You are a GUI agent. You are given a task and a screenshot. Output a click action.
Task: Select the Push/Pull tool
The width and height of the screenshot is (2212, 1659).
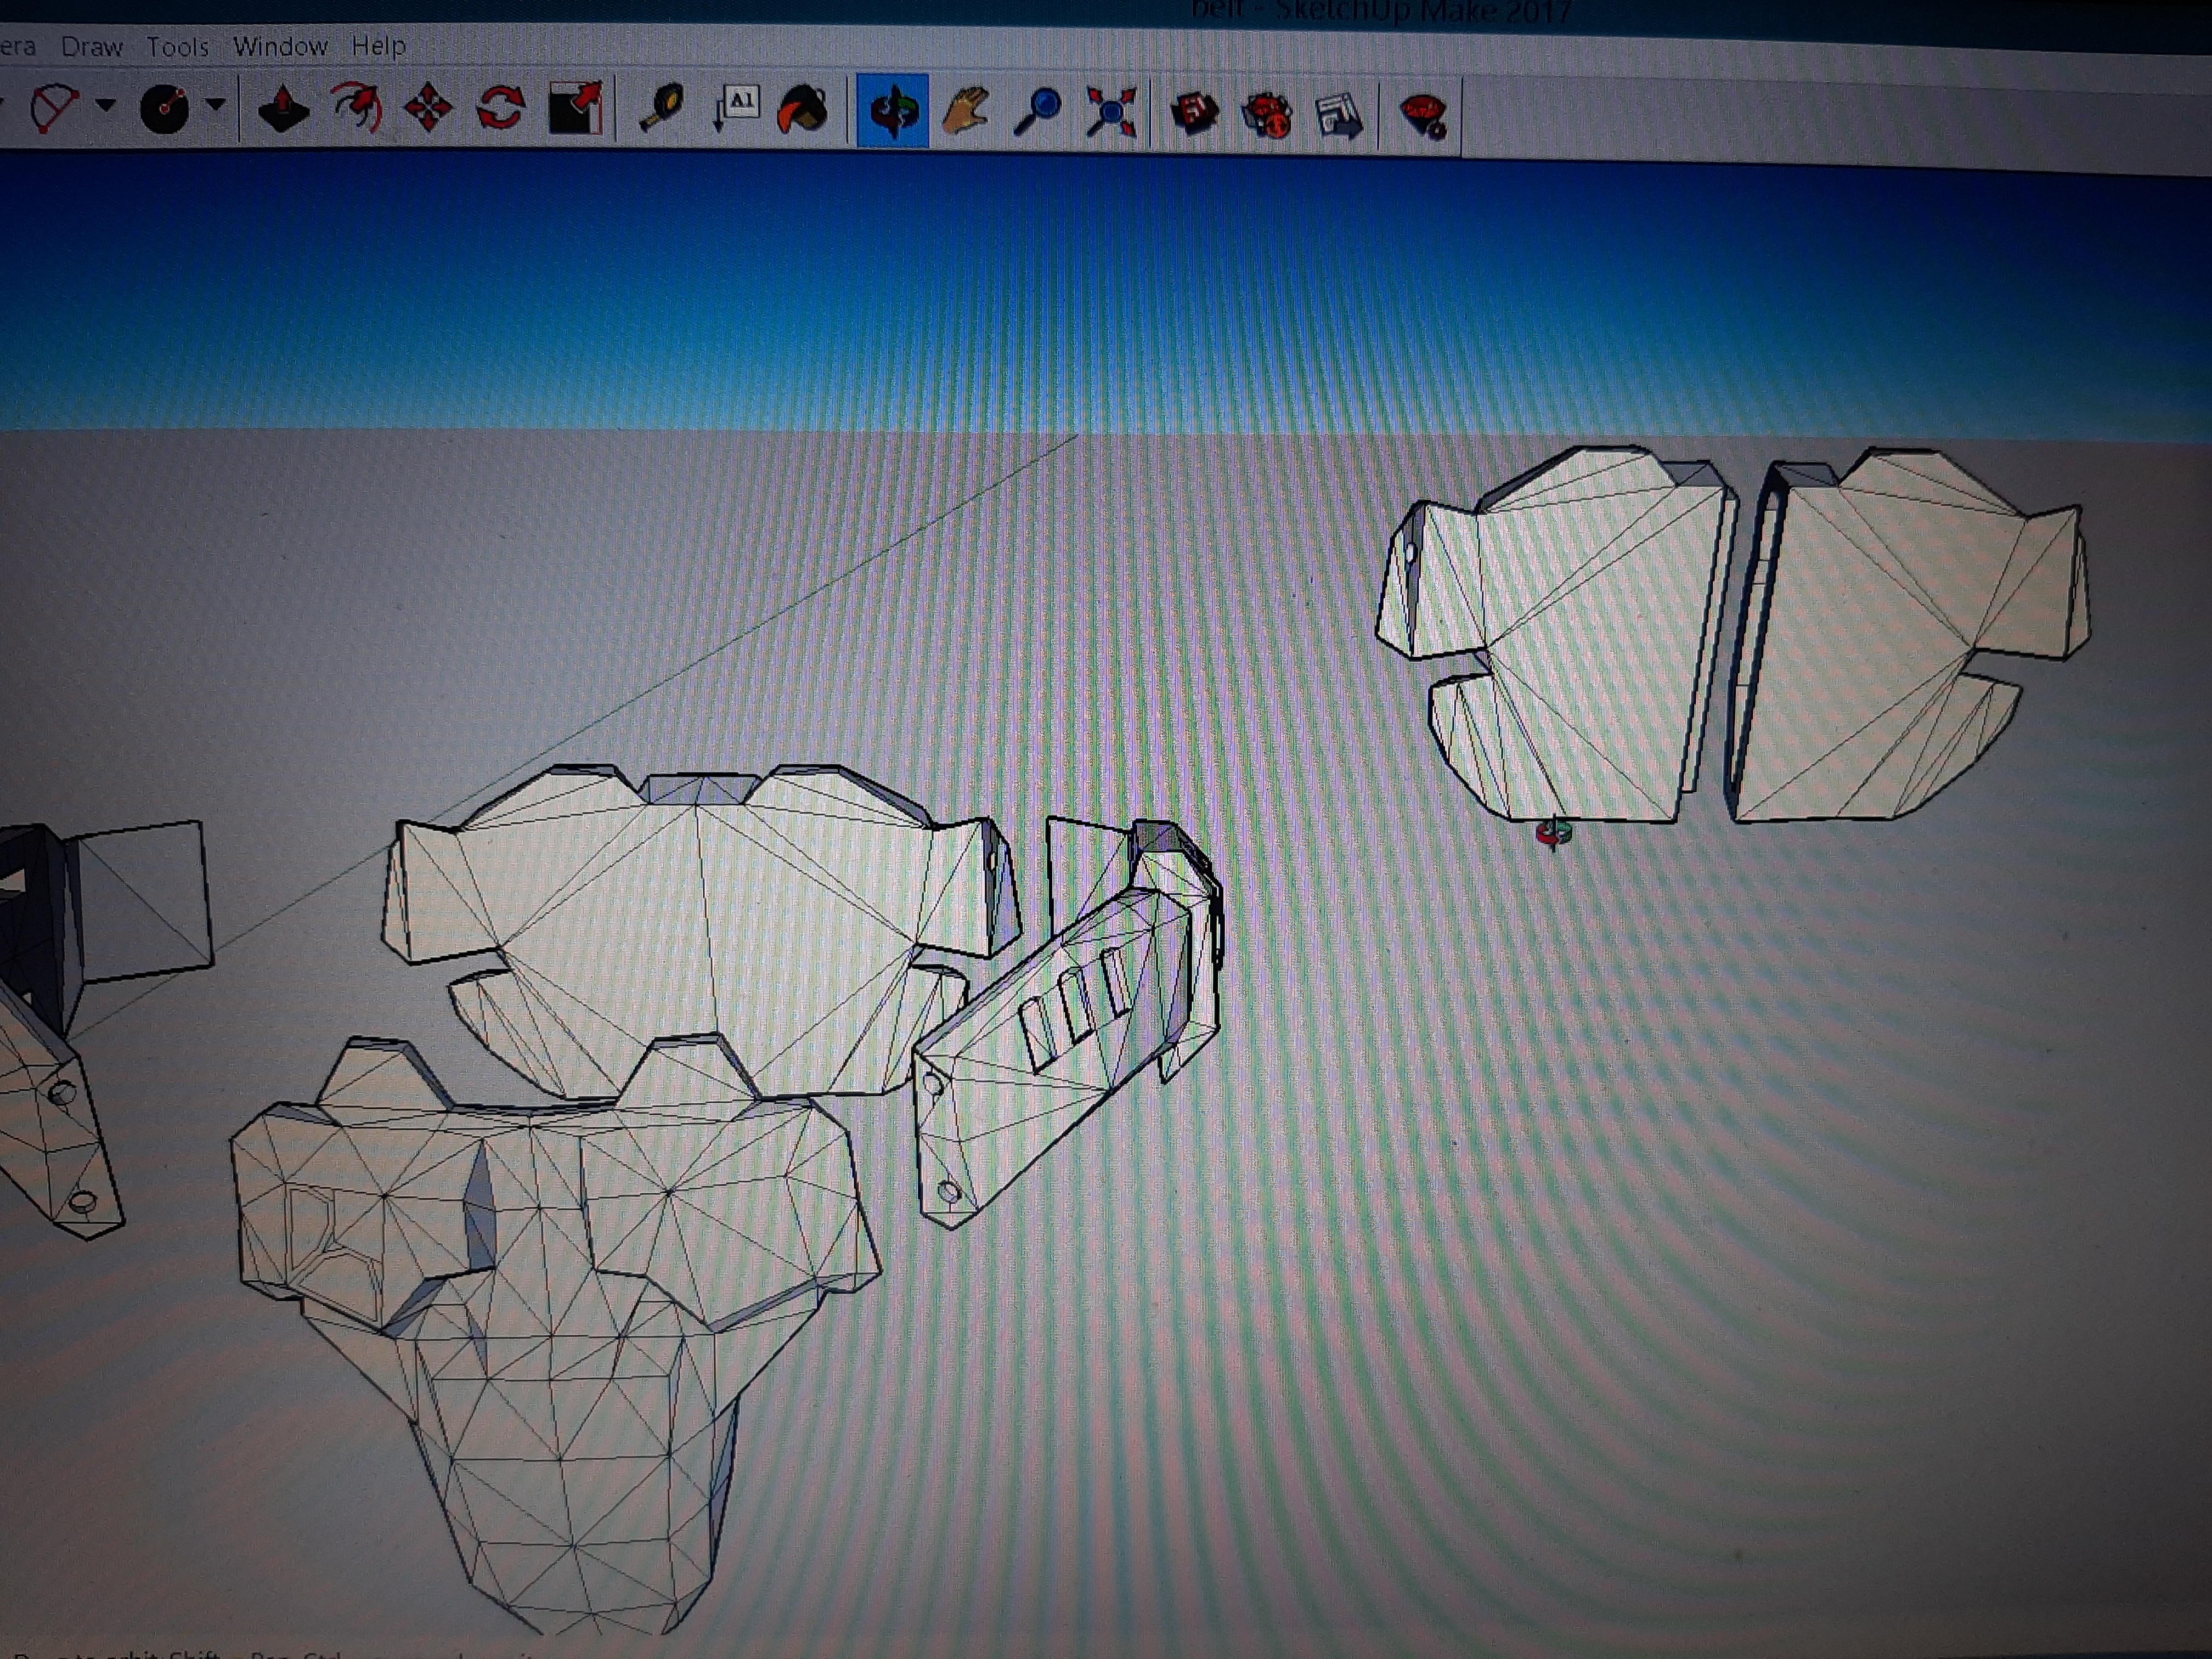(x=283, y=110)
